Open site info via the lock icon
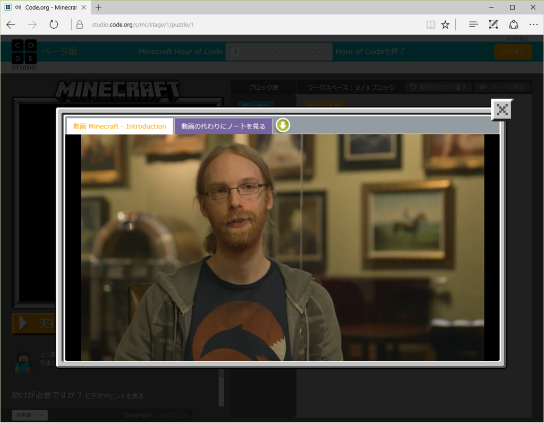The height and width of the screenshot is (423, 544). pos(80,24)
